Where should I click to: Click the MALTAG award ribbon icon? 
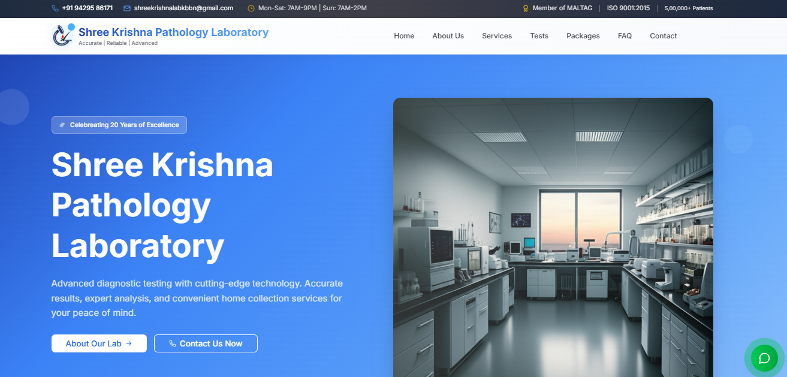[x=526, y=8]
